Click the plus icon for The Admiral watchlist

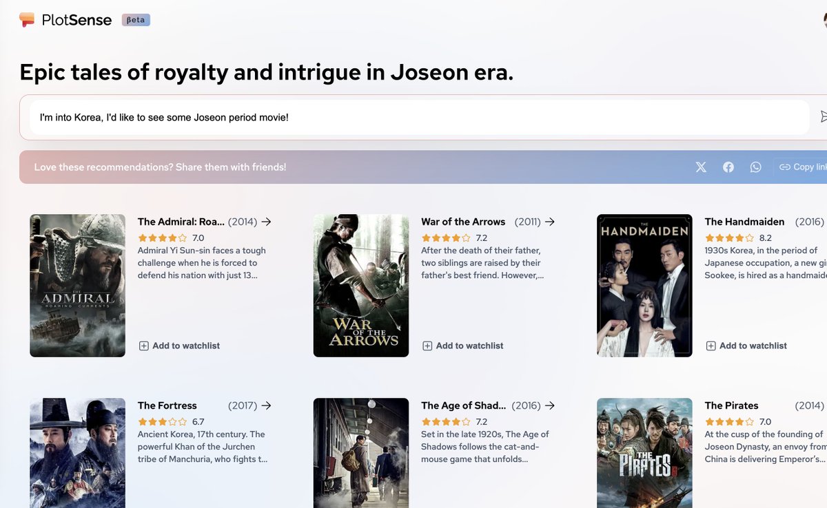click(144, 346)
